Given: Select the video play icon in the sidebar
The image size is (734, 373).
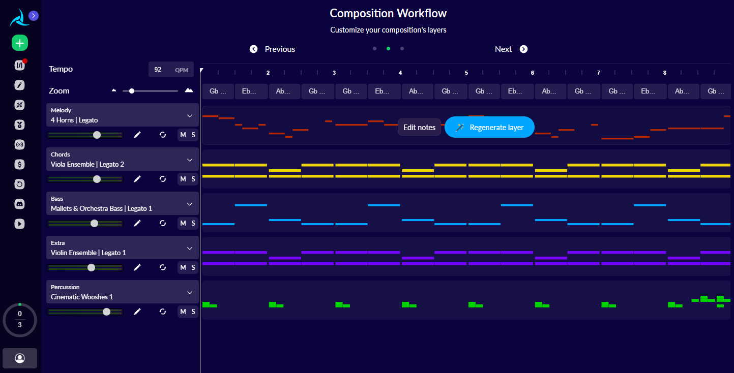Looking at the screenshot, I should click(x=19, y=224).
